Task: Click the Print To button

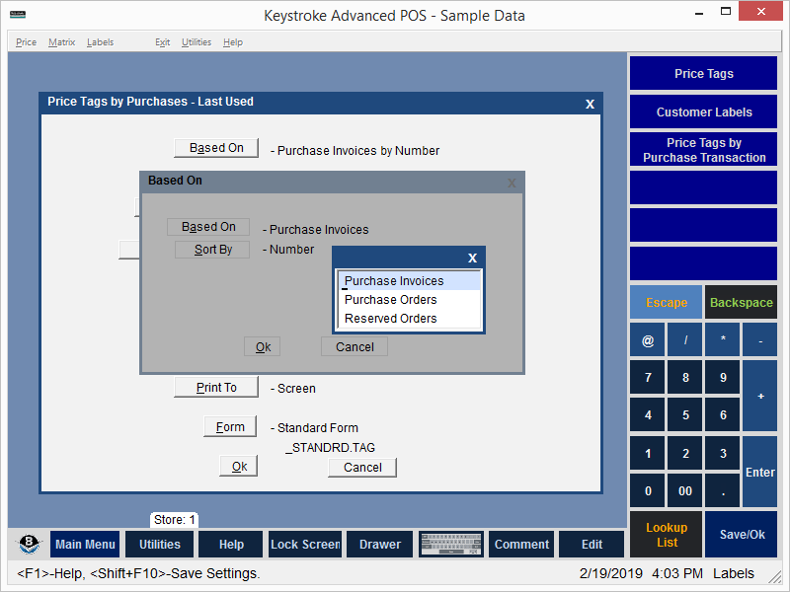Action: click(x=216, y=388)
